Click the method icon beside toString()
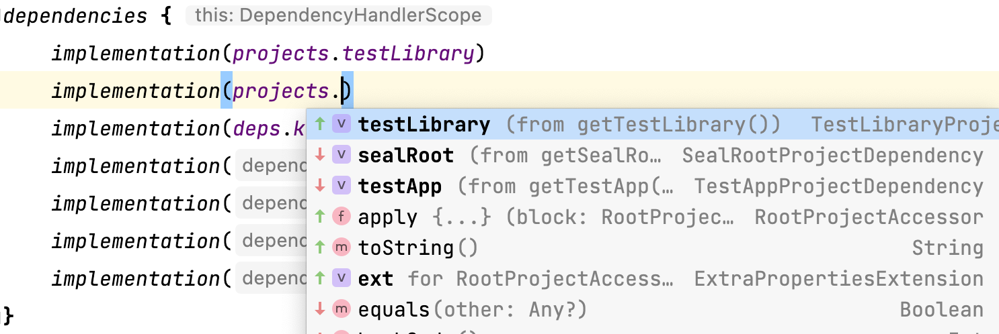The image size is (999, 334). pos(342,247)
